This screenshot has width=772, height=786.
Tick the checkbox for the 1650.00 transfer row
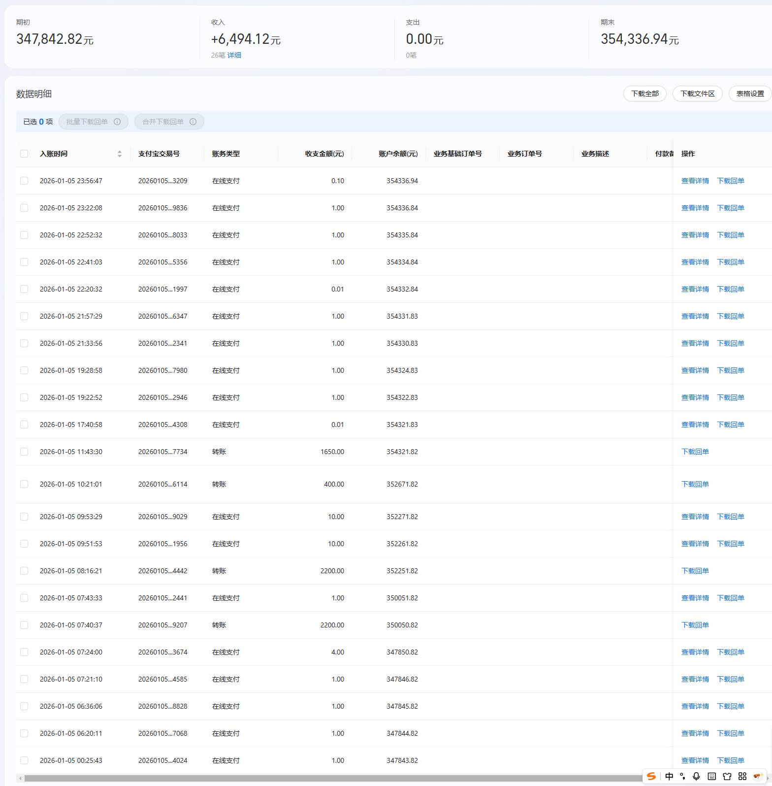(x=24, y=452)
